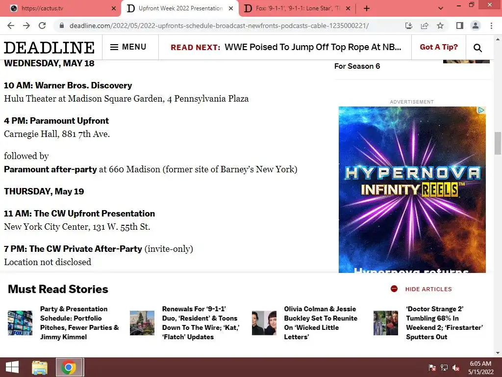Image resolution: width=502 pixels, height=377 pixels.
Task: Click the '9-1-1' renewals story thumbnail
Action: pyautogui.click(x=142, y=323)
